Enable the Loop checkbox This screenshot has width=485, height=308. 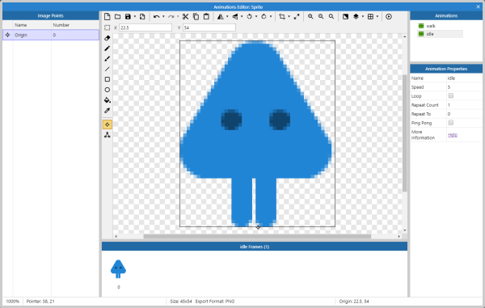(451, 96)
